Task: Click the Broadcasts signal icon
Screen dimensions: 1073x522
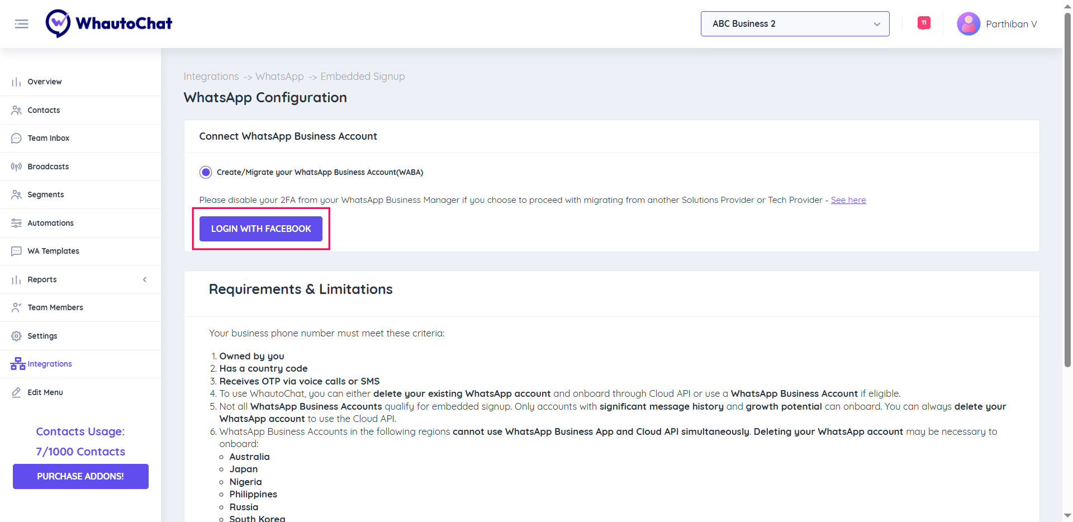Action: (x=16, y=167)
